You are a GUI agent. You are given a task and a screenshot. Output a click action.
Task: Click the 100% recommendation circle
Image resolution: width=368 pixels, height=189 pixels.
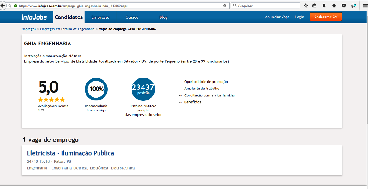coord(96,89)
